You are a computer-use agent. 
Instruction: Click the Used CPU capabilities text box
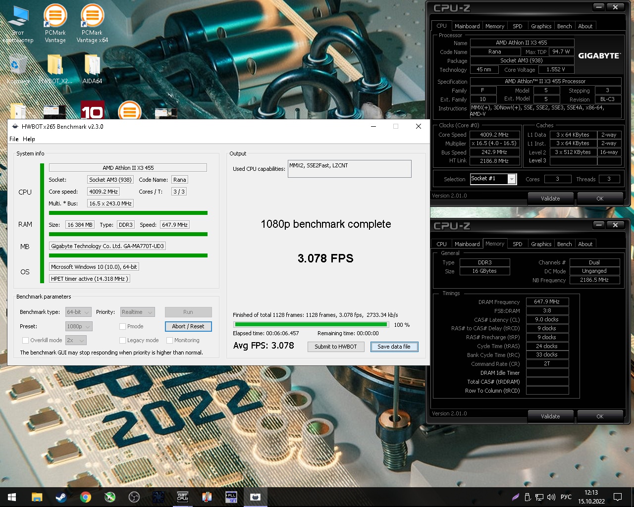pos(350,169)
